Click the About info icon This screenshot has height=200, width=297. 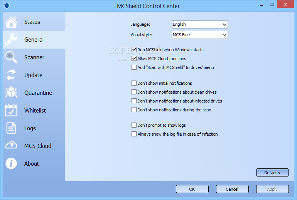tap(11, 163)
